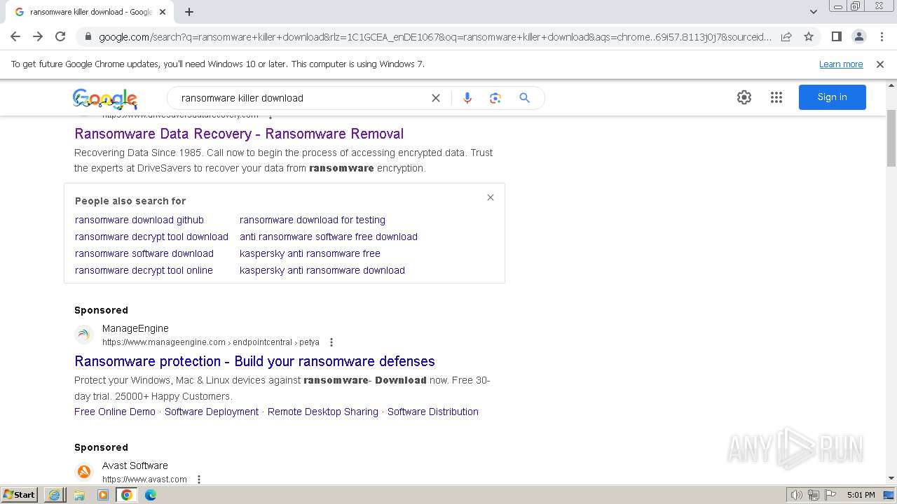The image size is (897, 504).
Task: Launch Microsoft Edge from taskbar
Action: [151, 495]
